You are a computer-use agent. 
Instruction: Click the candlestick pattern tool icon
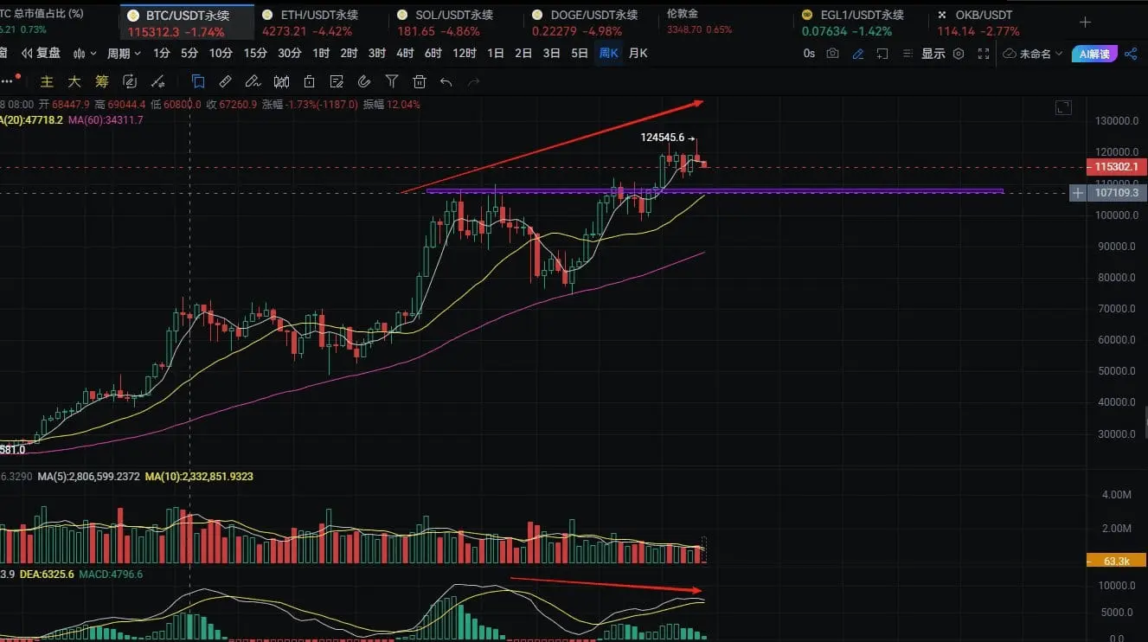tap(281, 81)
